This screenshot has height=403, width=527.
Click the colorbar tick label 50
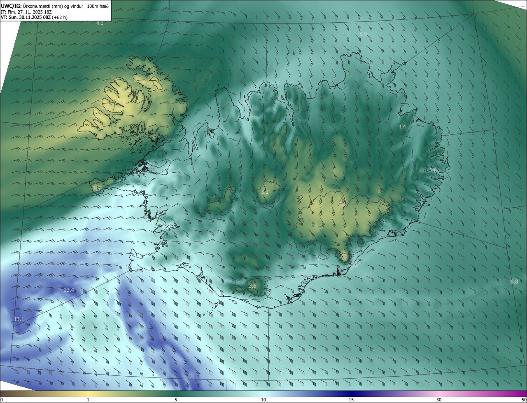[524, 400]
